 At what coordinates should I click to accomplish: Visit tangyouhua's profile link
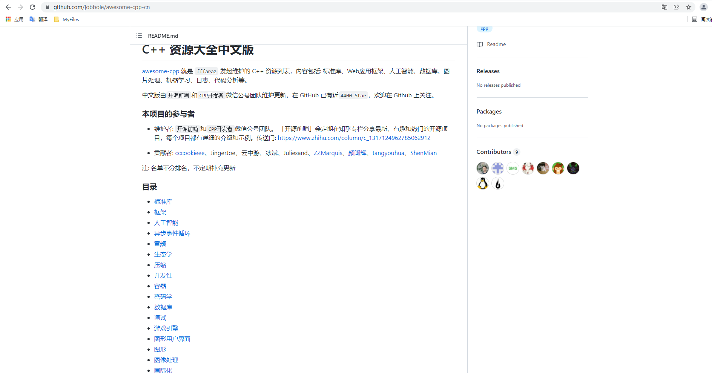(x=388, y=153)
